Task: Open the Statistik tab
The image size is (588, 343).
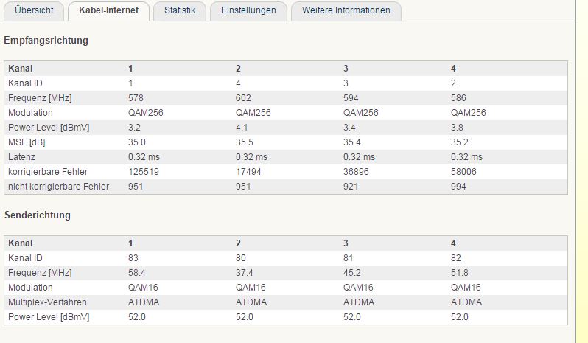Action: [x=180, y=10]
